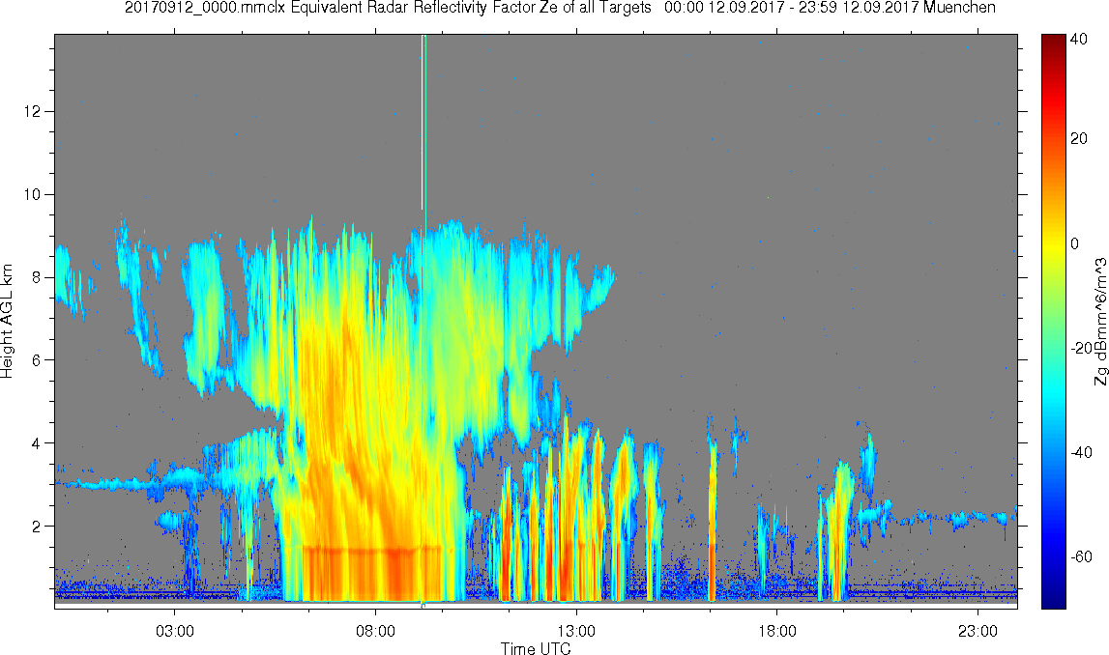The height and width of the screenshot is (655, 1109).
Task: Click the white vertical line near 09:00
Action: (423, 122)
